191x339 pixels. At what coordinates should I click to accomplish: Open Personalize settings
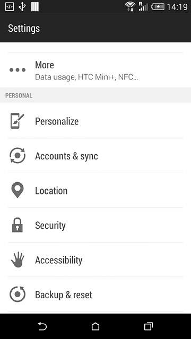coord(95,121)
